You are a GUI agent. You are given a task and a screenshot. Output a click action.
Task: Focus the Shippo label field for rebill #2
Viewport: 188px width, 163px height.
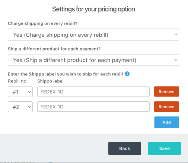(x=93, y=107)
